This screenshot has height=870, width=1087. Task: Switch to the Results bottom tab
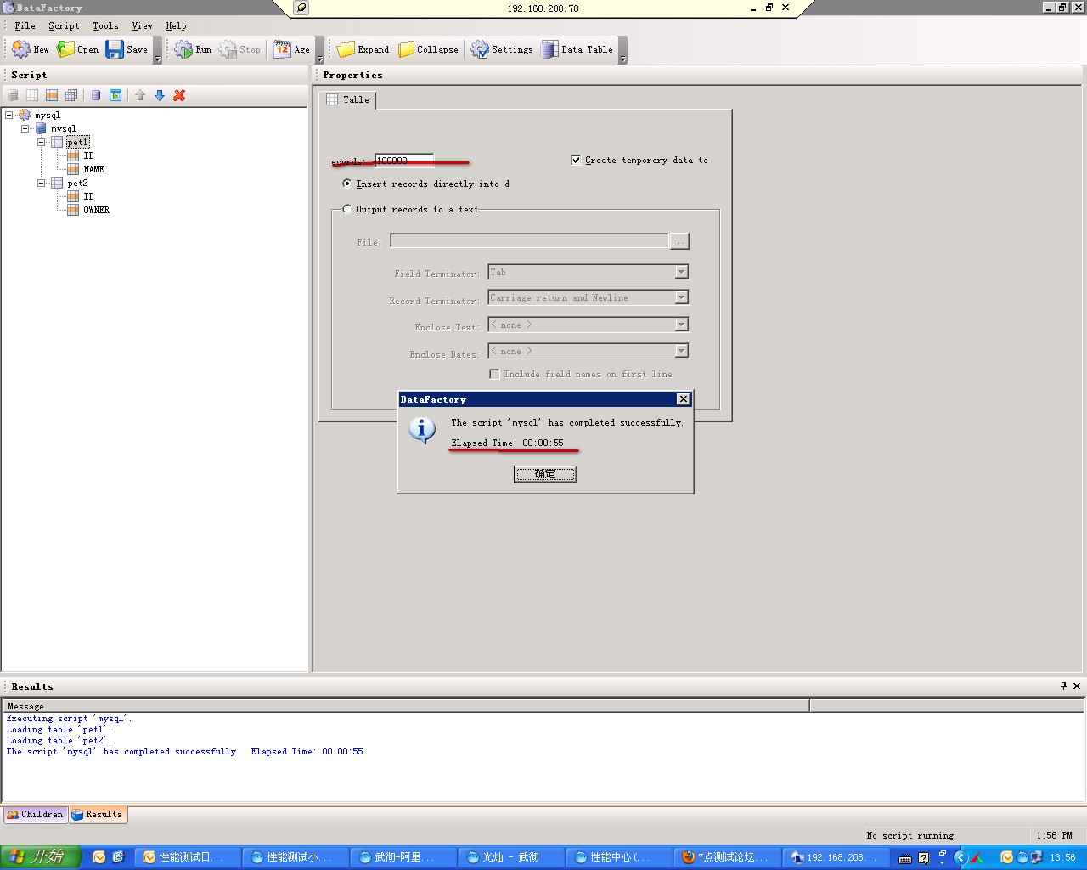pos(98,814)
